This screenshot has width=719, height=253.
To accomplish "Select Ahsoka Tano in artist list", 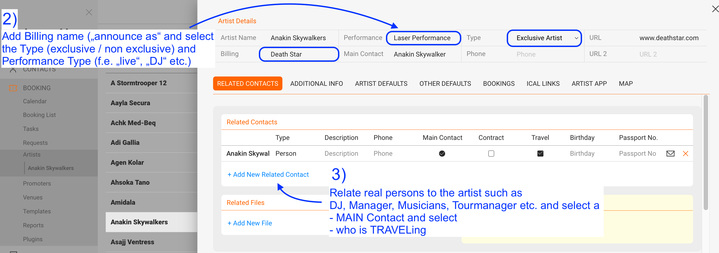I will 151,182.
